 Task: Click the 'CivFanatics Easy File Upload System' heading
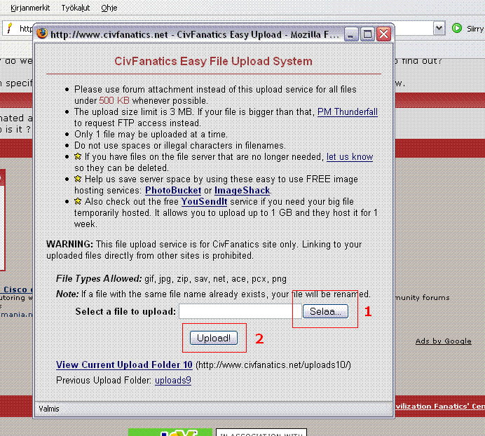tap(214, 61)
